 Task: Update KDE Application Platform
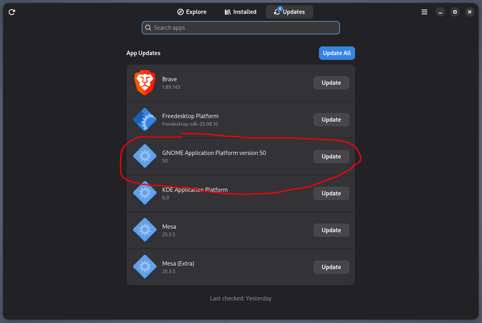[331, 193]
